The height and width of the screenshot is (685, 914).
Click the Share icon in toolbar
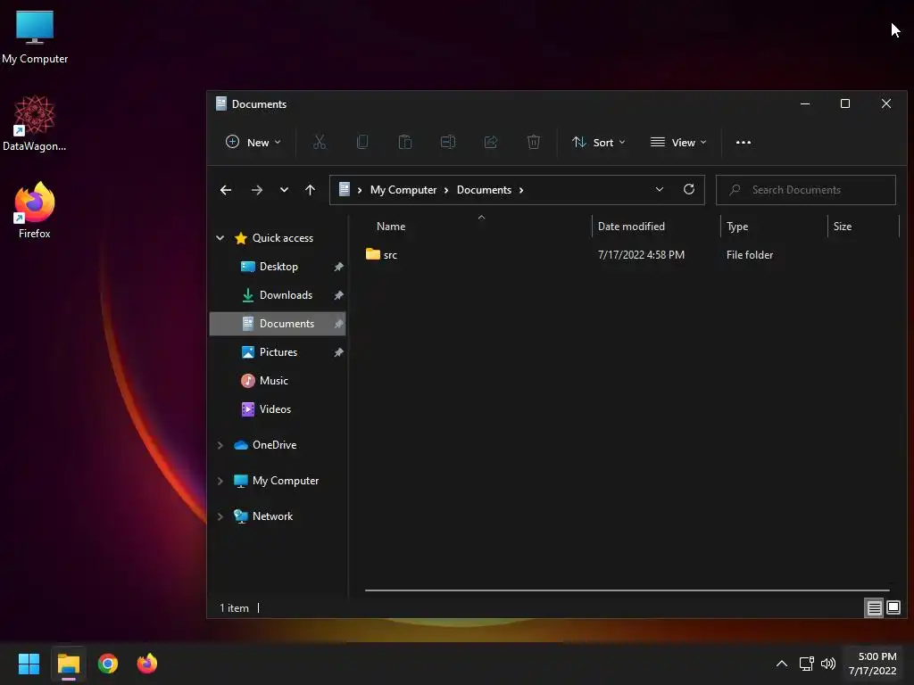pyautogui.click(x=491, y=142)
